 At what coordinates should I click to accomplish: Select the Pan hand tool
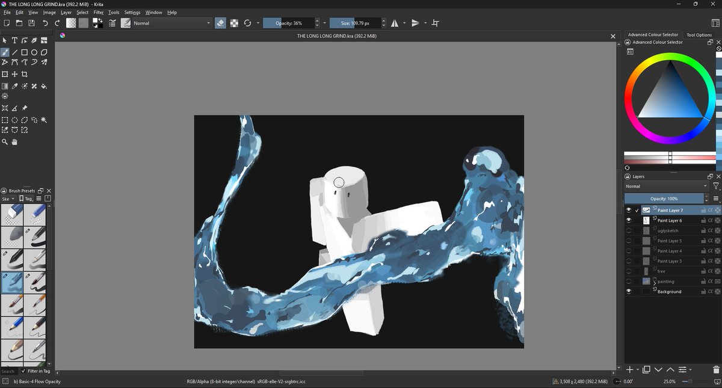click(x=14, y=142)
